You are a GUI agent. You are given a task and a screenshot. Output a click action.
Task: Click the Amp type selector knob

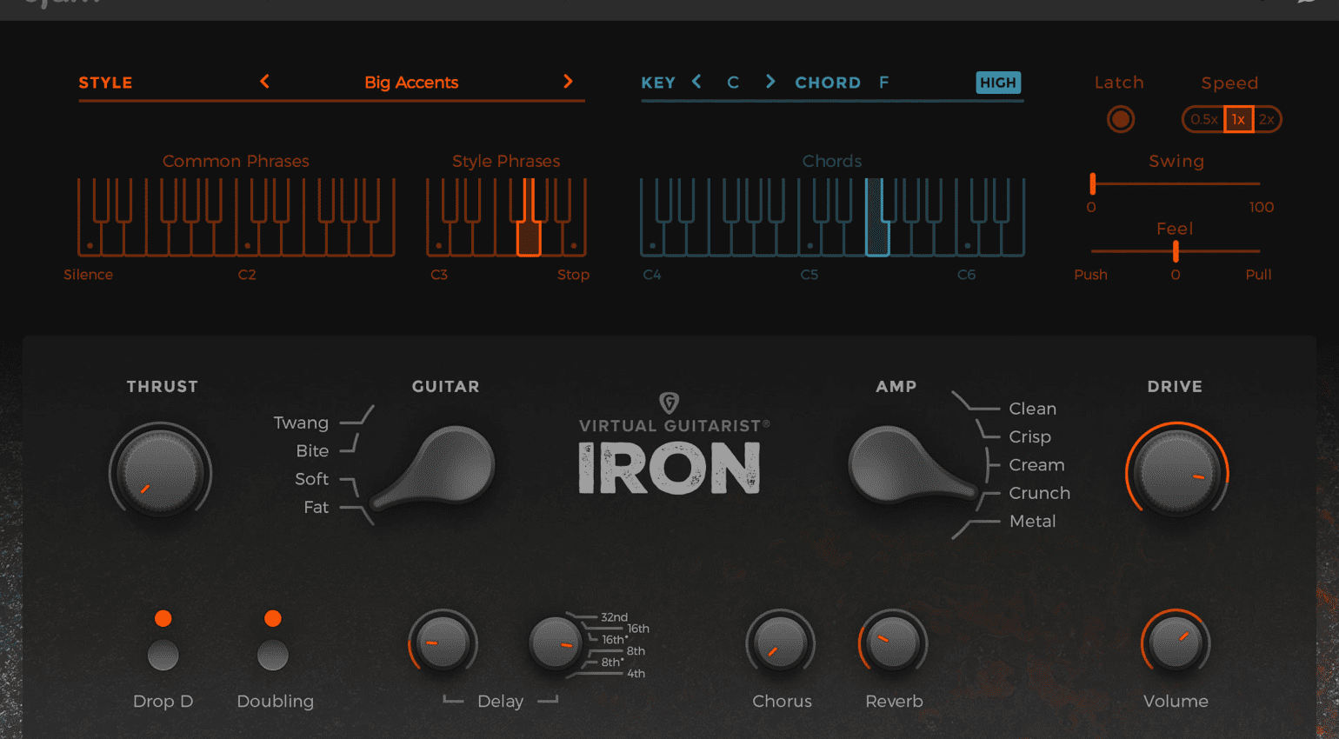point(896,465)
